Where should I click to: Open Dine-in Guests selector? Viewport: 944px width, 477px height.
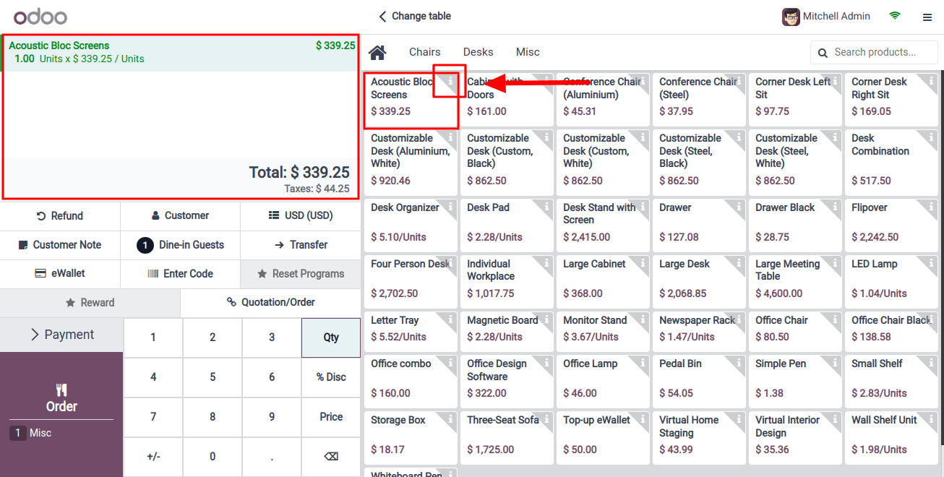[180, 245]
